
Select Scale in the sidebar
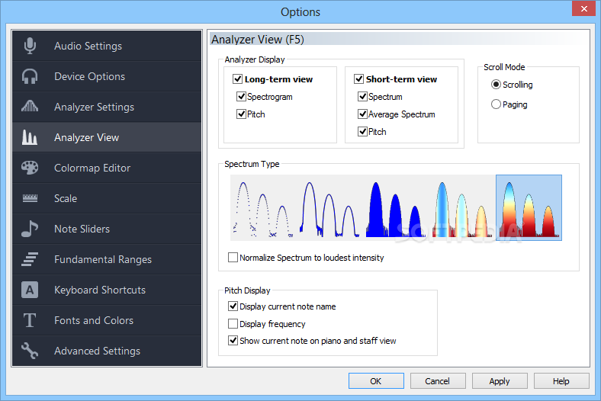click(107, 198)
